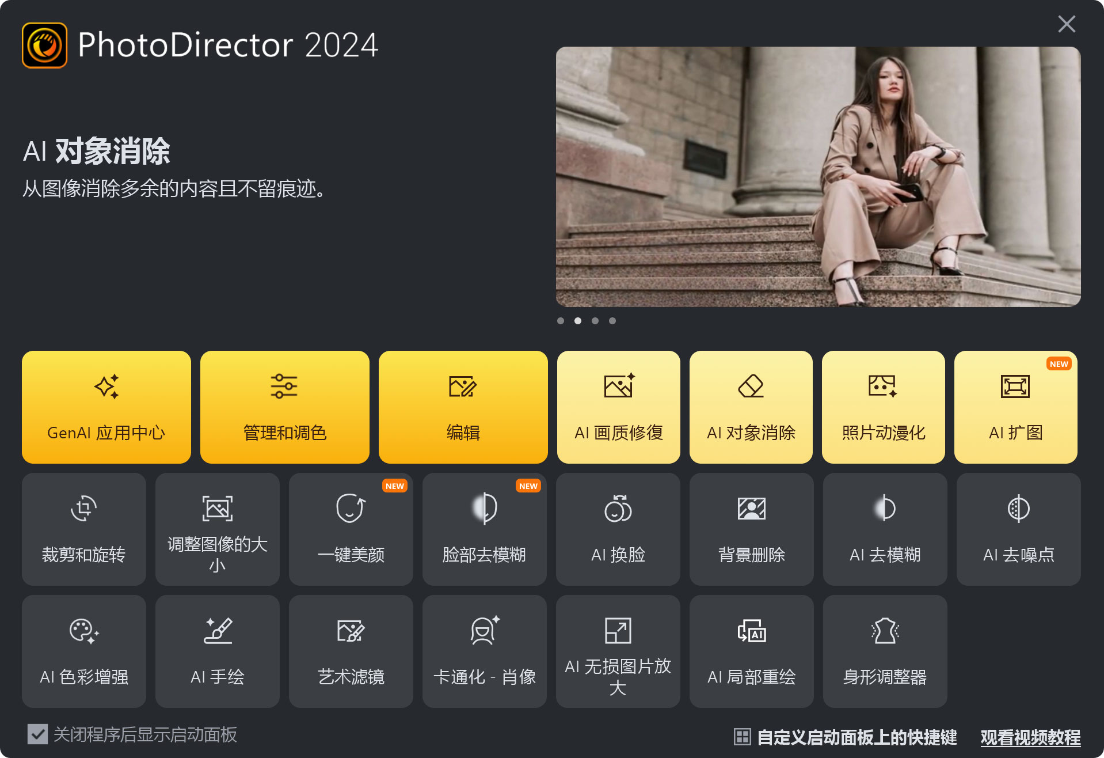1104x758 pixels.
Task: Click the PhotoDirector logo icon
Action: (44, 46)
